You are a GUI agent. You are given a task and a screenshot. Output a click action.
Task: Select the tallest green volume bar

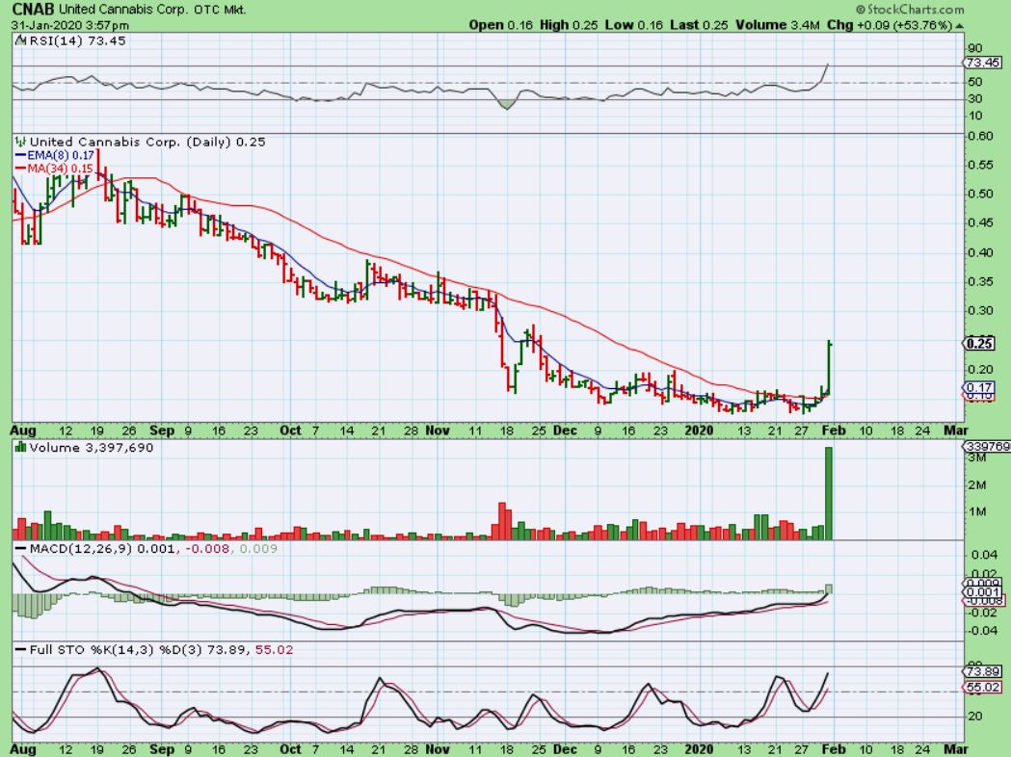827,491
